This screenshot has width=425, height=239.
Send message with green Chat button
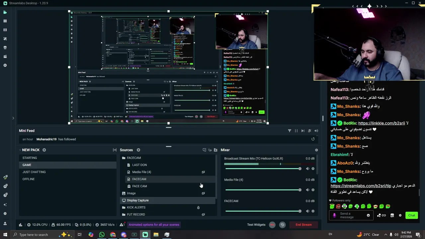(x=412, y=215)
